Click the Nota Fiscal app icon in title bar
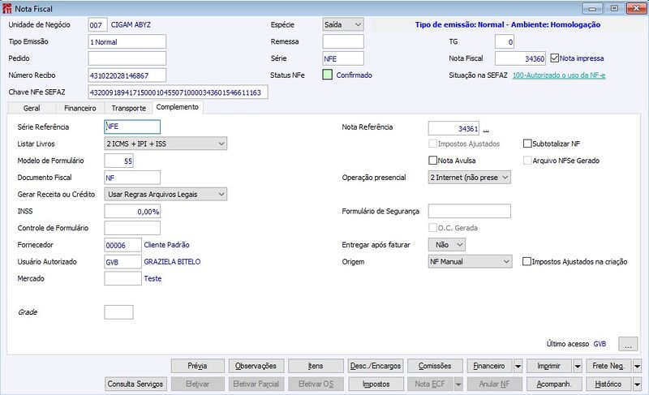Viewport: 649px width, 395px height. (x=6, y=8)
